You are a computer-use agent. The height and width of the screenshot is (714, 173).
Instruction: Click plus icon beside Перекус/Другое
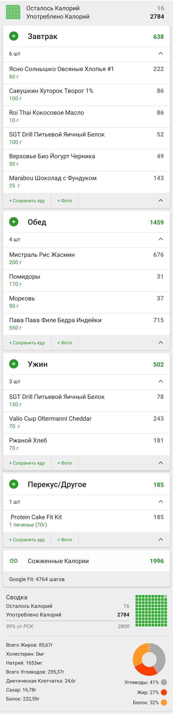coord(14,484)
